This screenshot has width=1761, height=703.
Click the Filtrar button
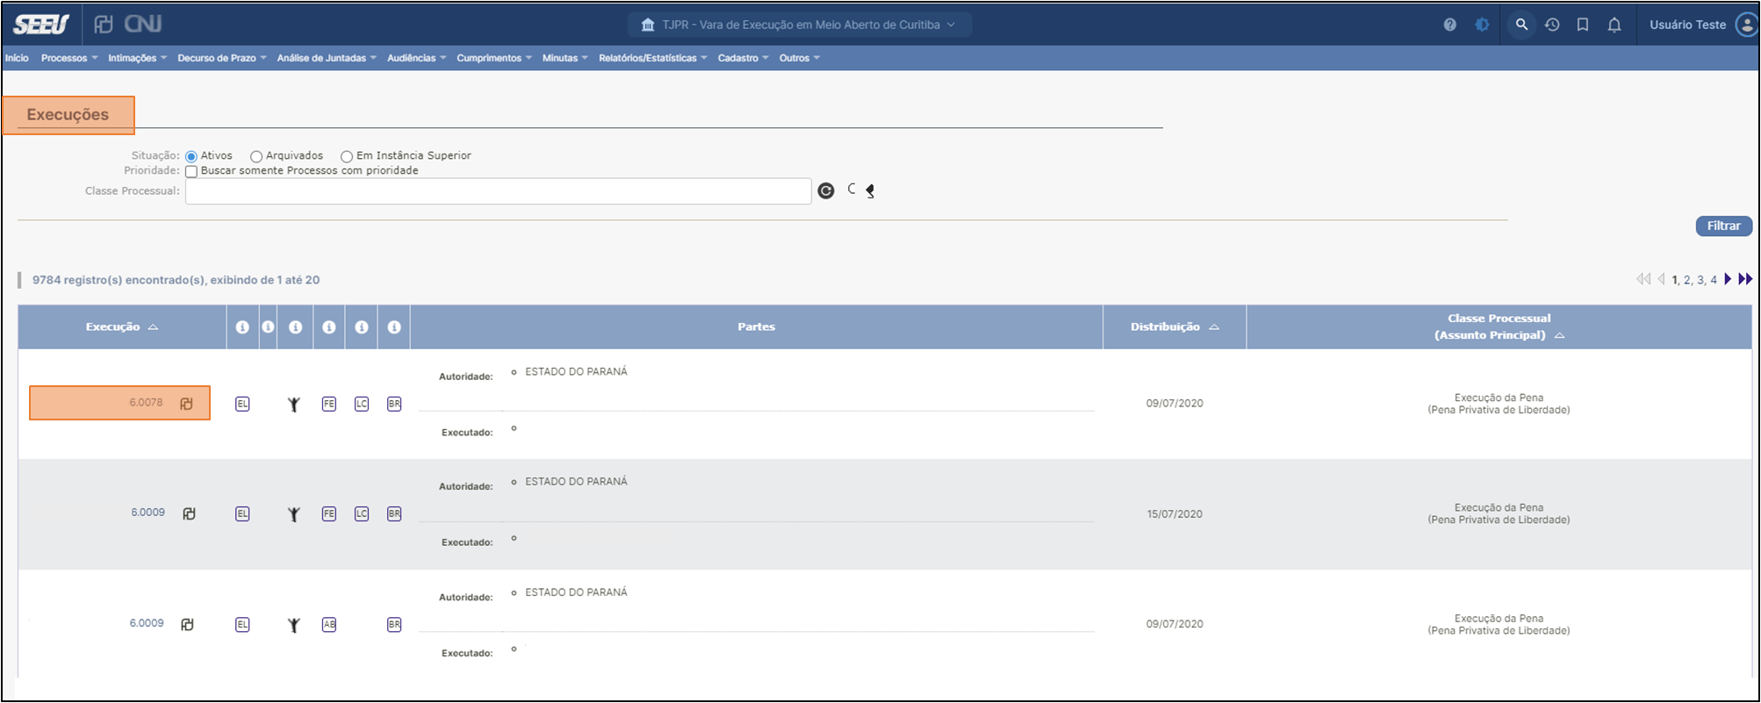click(x=1723, y=226)
